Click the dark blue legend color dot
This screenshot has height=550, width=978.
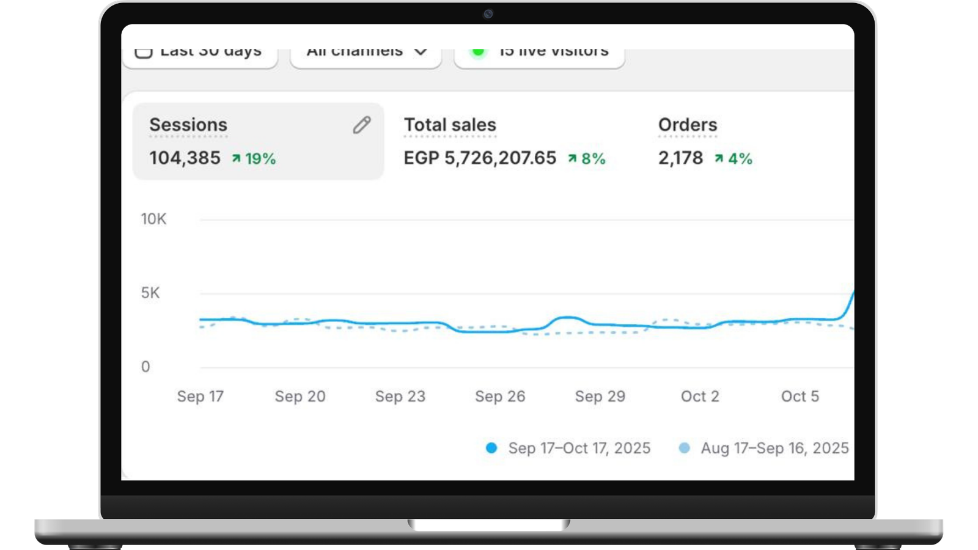tap(491, 448)
